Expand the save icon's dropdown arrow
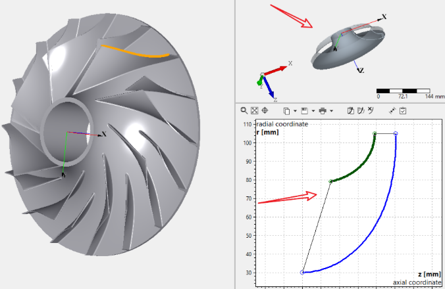The image size is (445, 289). point(313,111)
